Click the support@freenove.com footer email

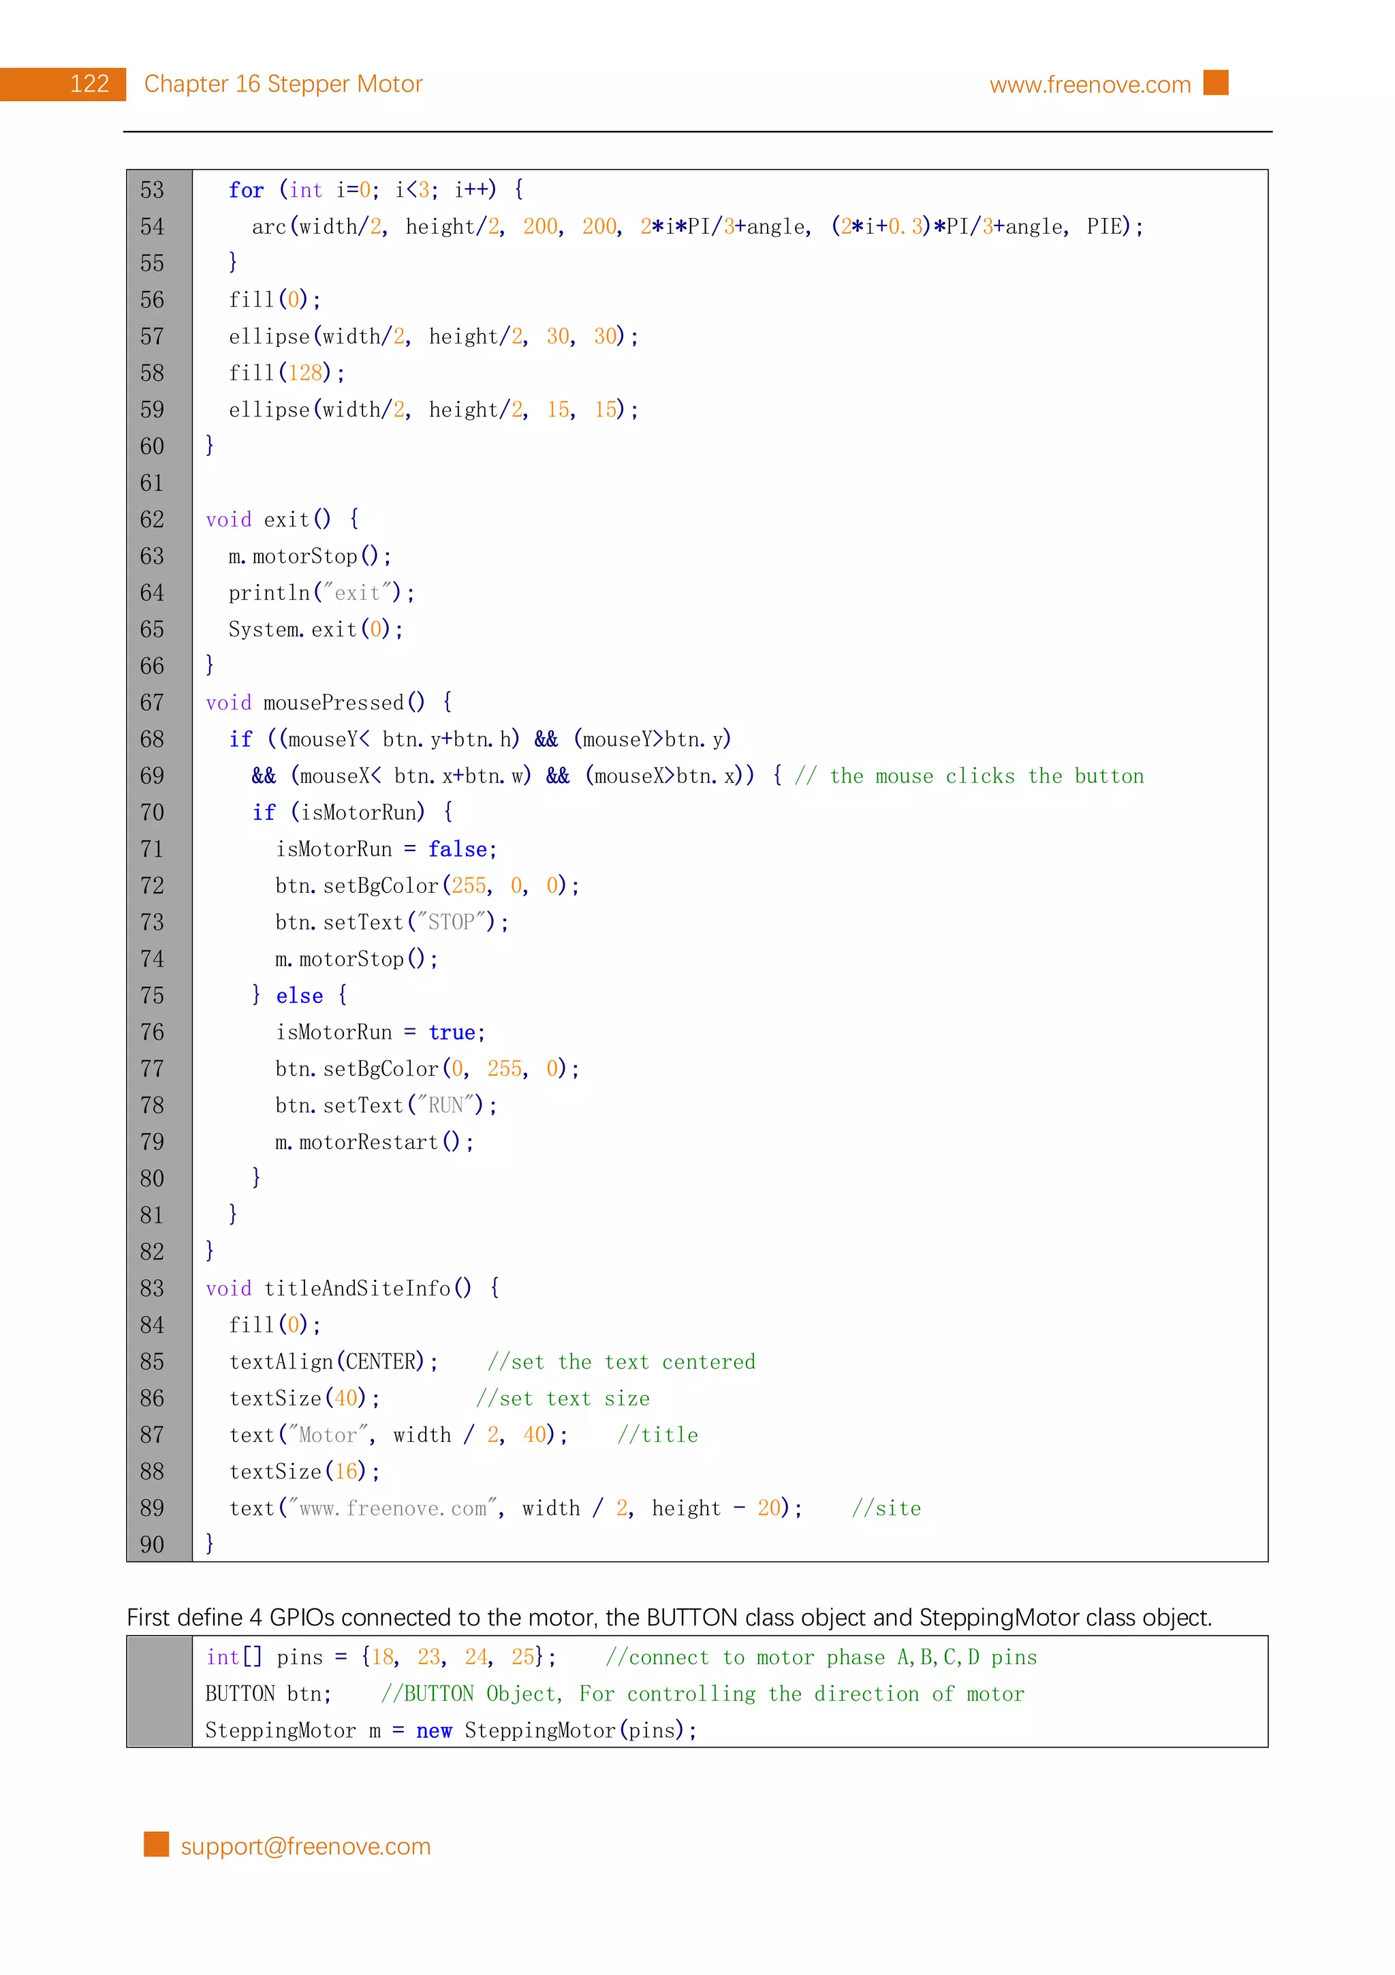(305, 1846)
